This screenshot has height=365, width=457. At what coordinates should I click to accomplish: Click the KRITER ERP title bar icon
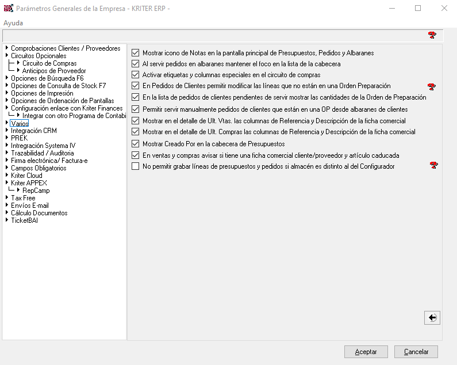coord(8,9)
